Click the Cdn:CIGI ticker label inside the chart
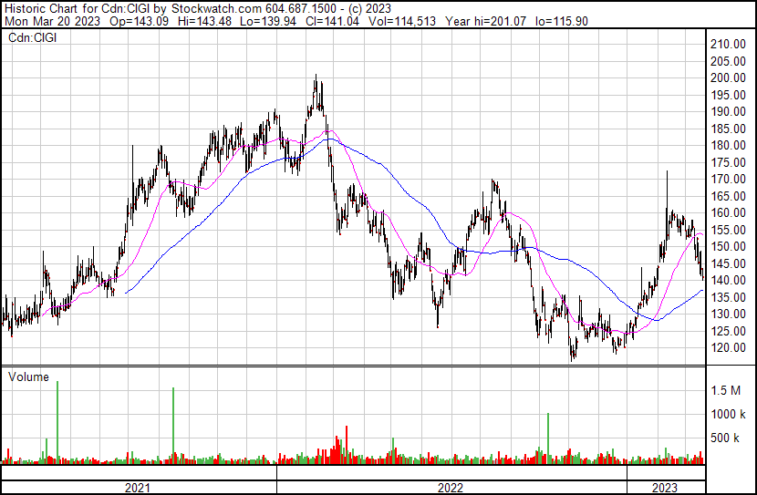This screenshot has height=495, width=757. point(33,38)
